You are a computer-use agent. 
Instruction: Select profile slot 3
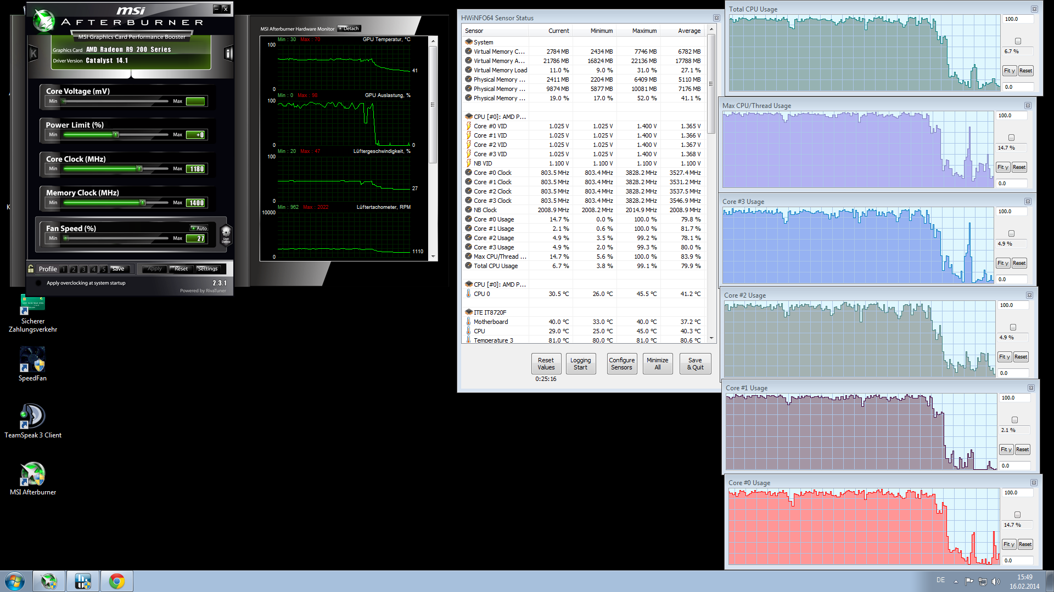point(83,269)
